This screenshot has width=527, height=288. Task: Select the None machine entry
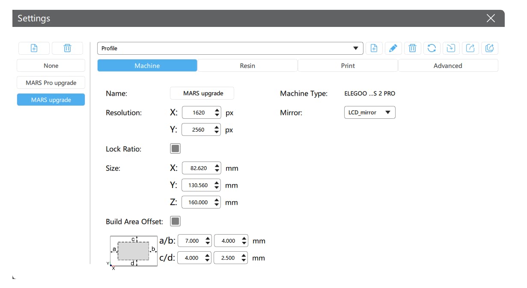coord(51,66)
